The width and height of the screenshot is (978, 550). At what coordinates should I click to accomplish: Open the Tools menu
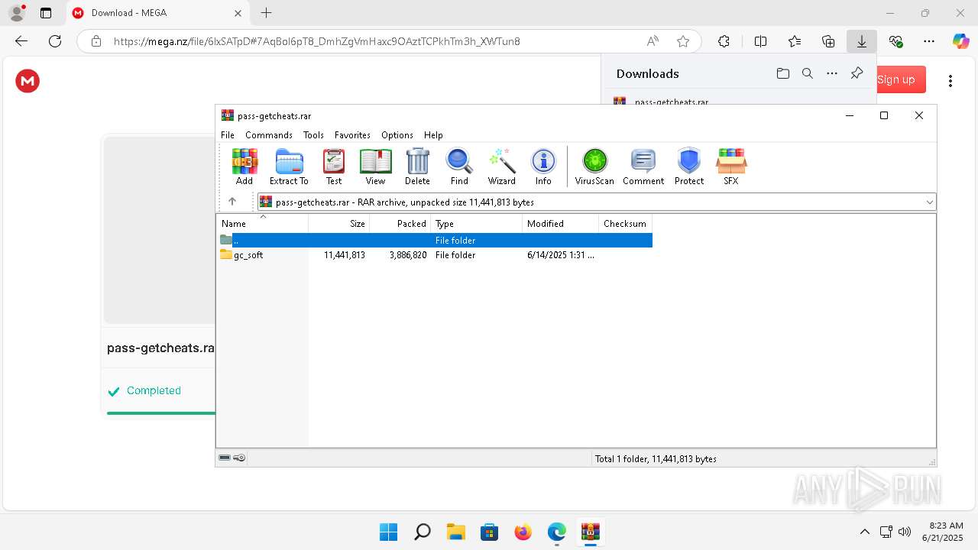point(313,134)
